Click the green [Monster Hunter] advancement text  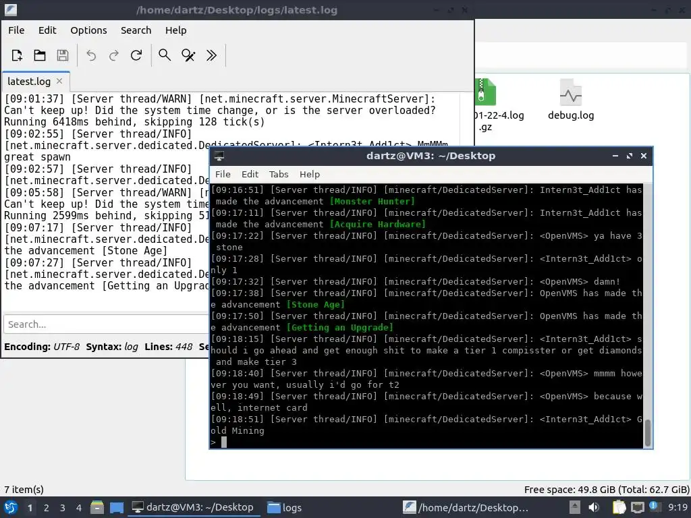click(372, 201)
